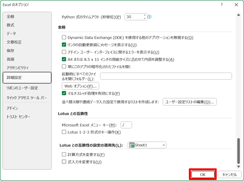Image resolution: width=244 pixels, height=181 pixels.
Task: Confirm options with OK button
Action: (203, 175)
